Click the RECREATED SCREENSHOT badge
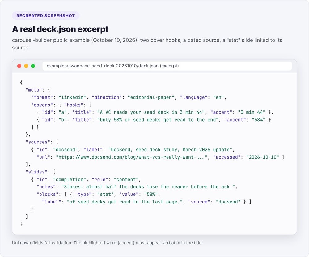Viewport: 309px width, 257px height. pos(46,16)
